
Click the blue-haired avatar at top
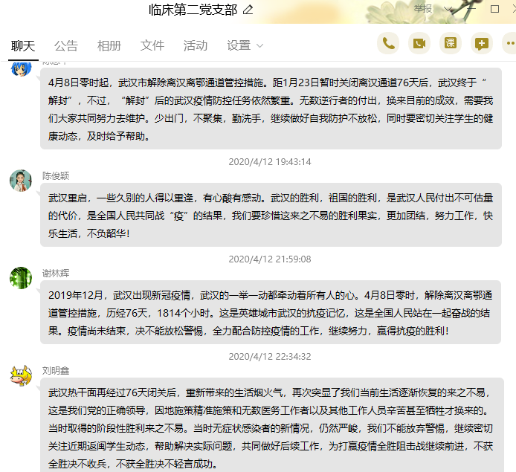coord(21,70)
